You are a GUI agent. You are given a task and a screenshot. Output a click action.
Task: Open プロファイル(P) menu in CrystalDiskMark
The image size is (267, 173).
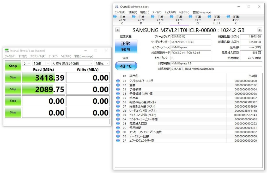click(x=38, y=56)
